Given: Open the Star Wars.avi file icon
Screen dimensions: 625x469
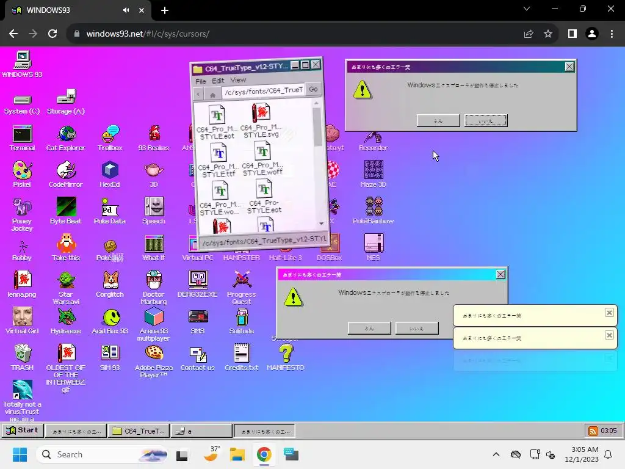Looking at the screenshot, I should point(66,288).
